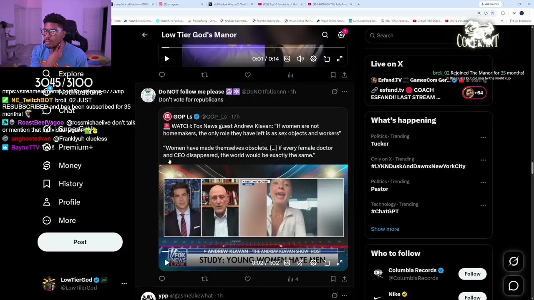534x300 pixels.
Task: Expand trends with Show more
Action: (385, 229)
